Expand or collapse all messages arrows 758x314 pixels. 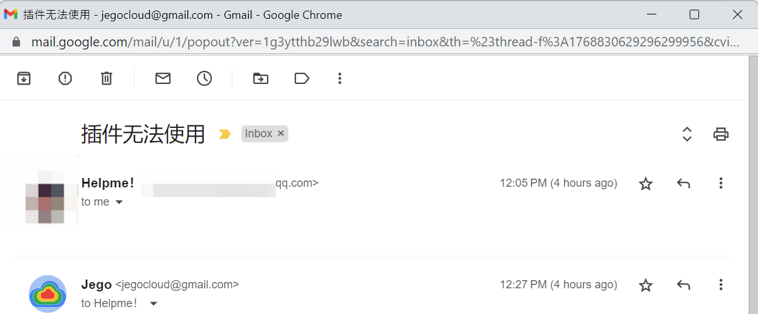(x=687, y=133)
